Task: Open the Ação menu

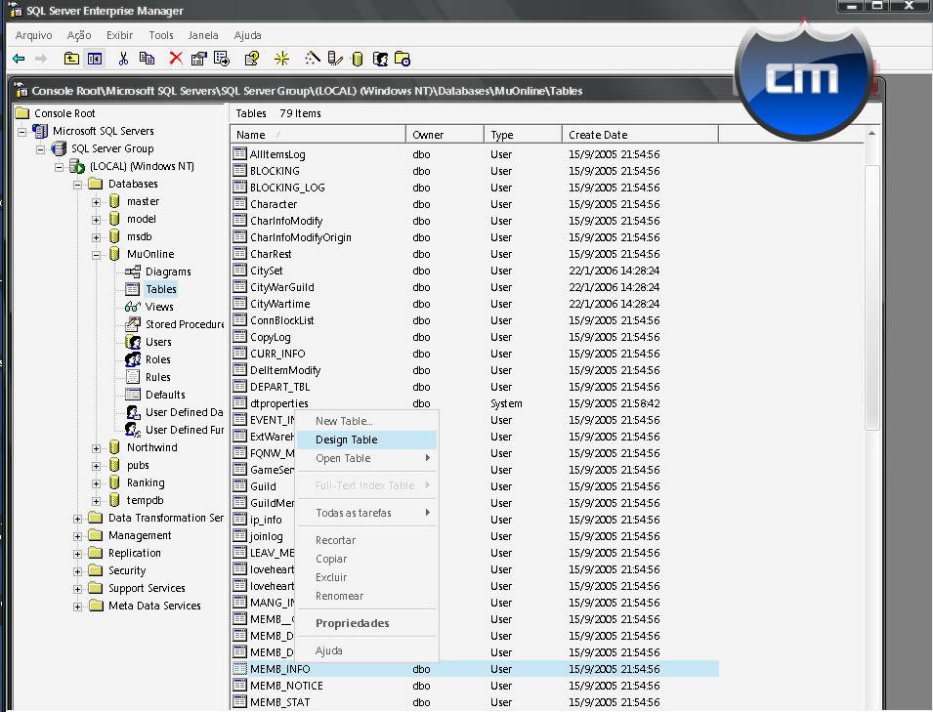Action: [79, 35]
